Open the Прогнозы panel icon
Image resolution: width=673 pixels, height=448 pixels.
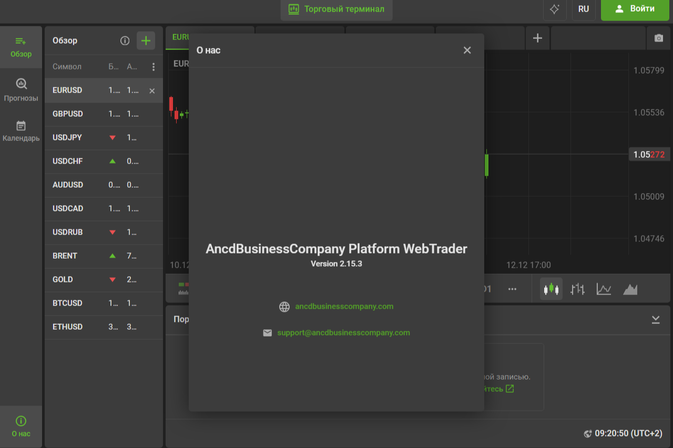21,89
